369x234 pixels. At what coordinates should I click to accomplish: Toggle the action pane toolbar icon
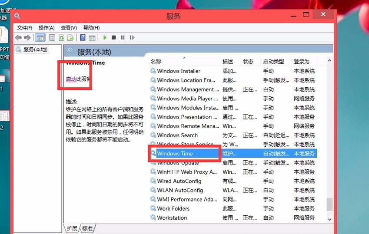pyautogui.click(x=92, y=38)
